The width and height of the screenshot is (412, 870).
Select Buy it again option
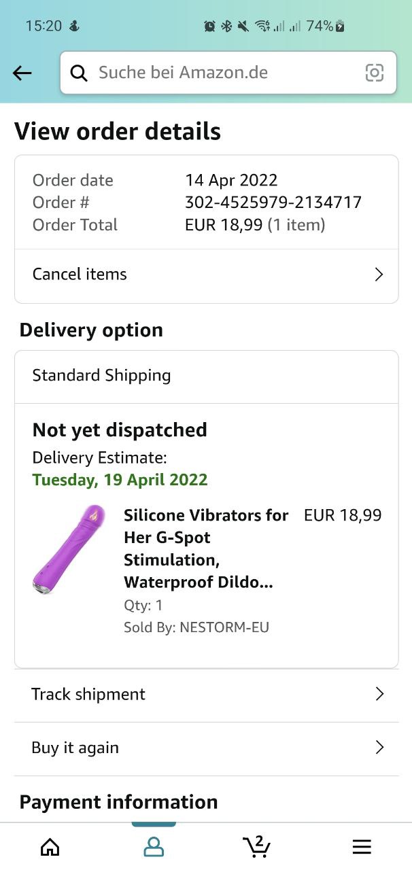tap(75, 748)
